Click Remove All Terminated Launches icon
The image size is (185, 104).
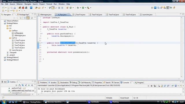[x=155, y=86]
